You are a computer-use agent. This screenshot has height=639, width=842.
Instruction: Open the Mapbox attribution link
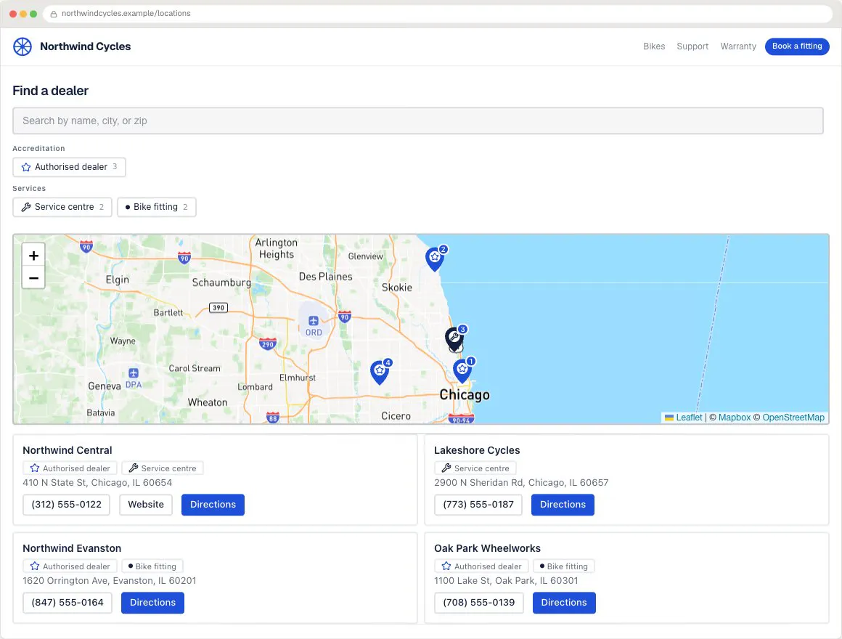(x=734, y=418)
